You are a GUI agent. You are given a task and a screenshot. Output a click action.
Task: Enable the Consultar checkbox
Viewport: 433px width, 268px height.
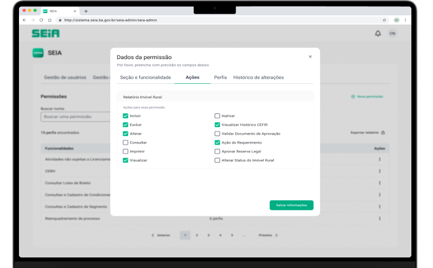(126, 142)
